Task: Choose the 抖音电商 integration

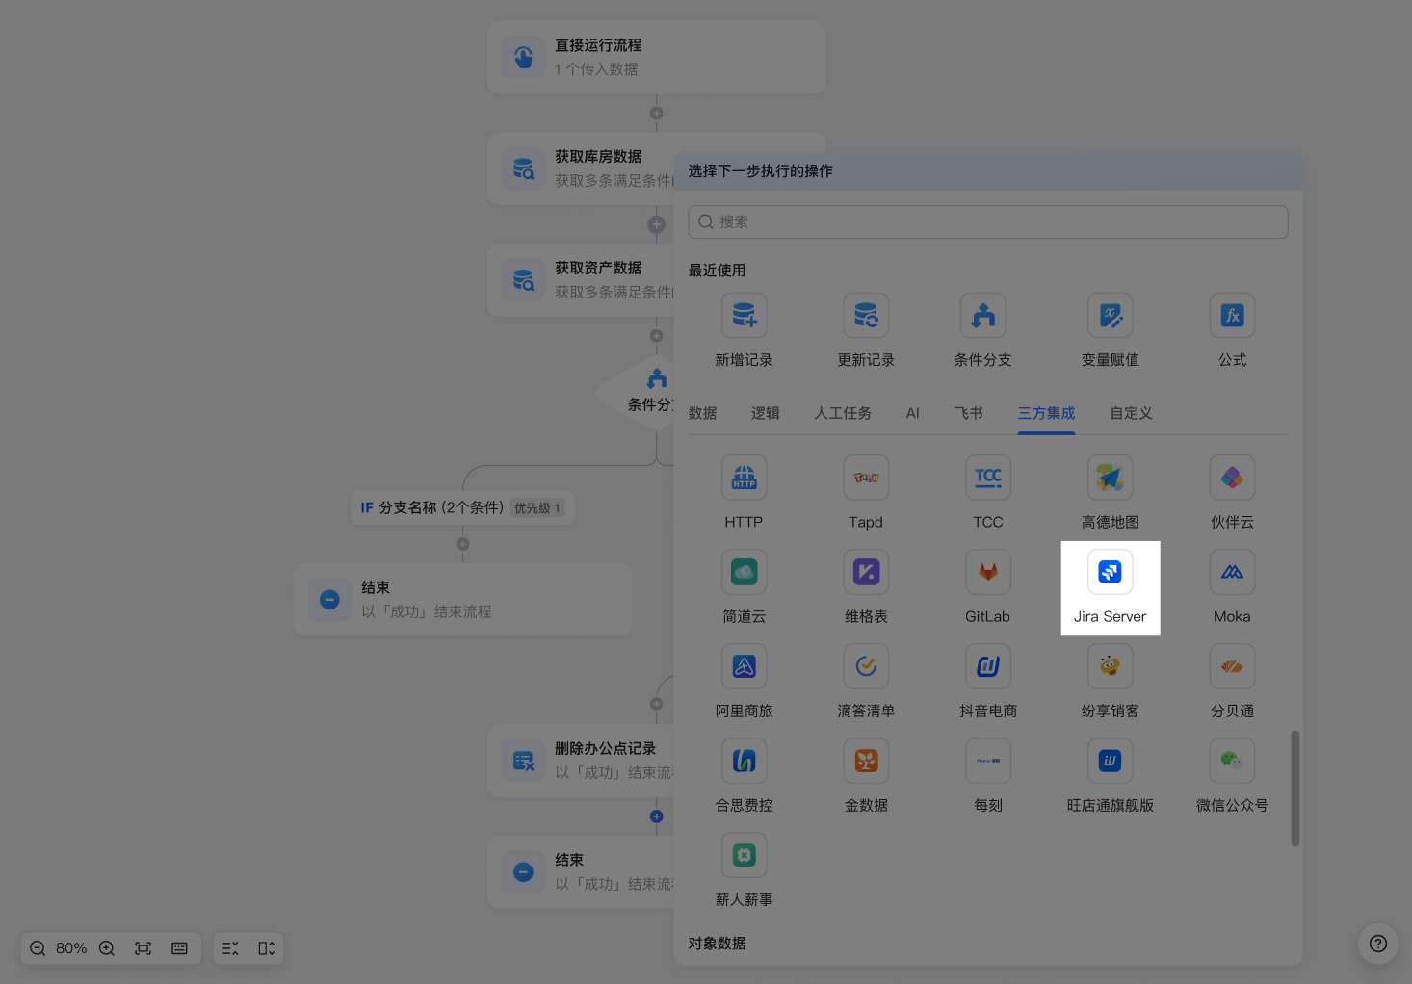Action: tap(988, 682)
